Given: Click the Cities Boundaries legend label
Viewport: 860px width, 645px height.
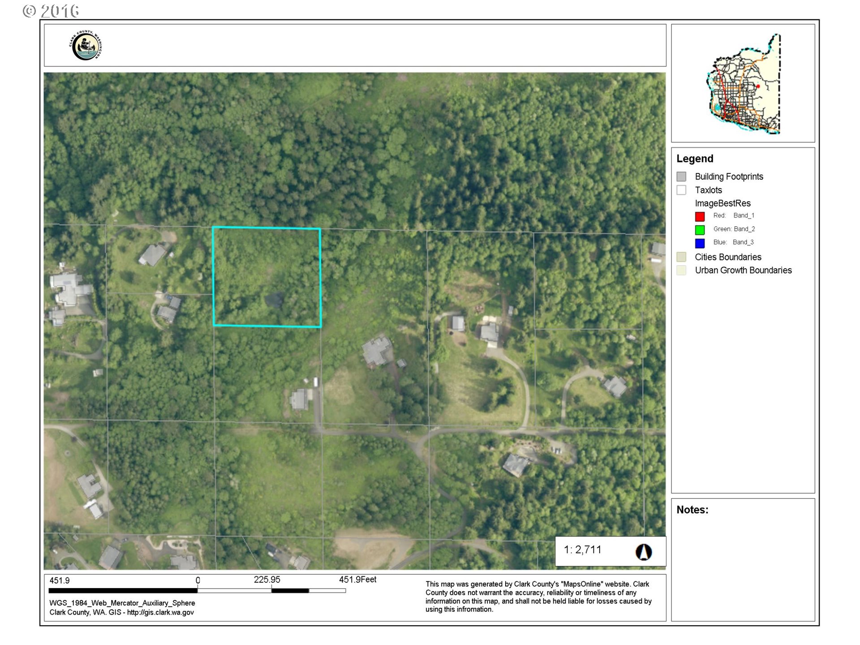Looking at the screenshot, I should (728, 257).
